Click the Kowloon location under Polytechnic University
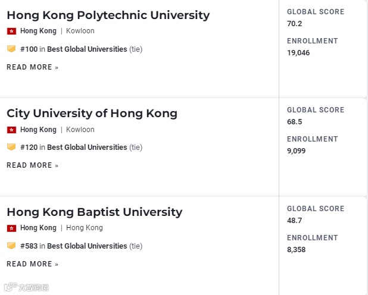Image resolution: width=368 pixels, height=295 pixels. click(x=80, y=31)
